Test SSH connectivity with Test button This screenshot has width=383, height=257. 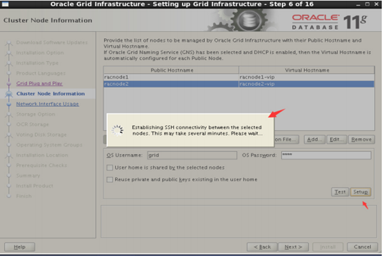point(340,192)
